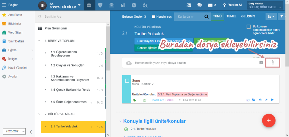Open Sınıf Defteri in the sidebar

(16, 41)
